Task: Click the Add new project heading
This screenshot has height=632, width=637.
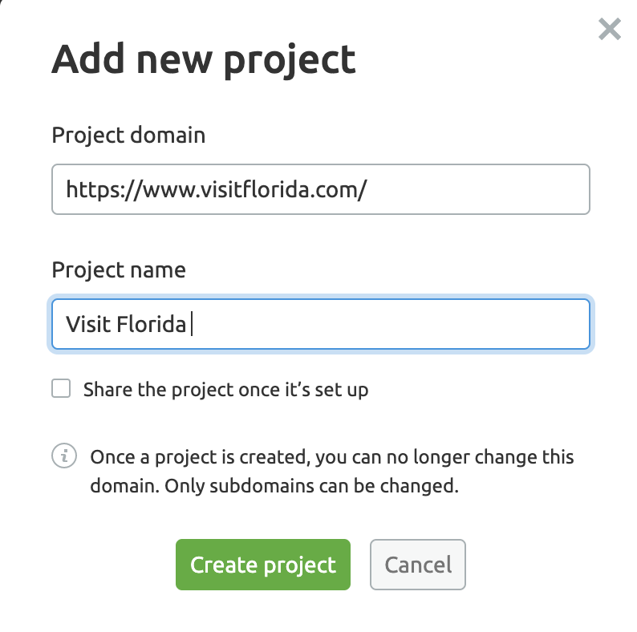Action: click(x=204, y=60)
